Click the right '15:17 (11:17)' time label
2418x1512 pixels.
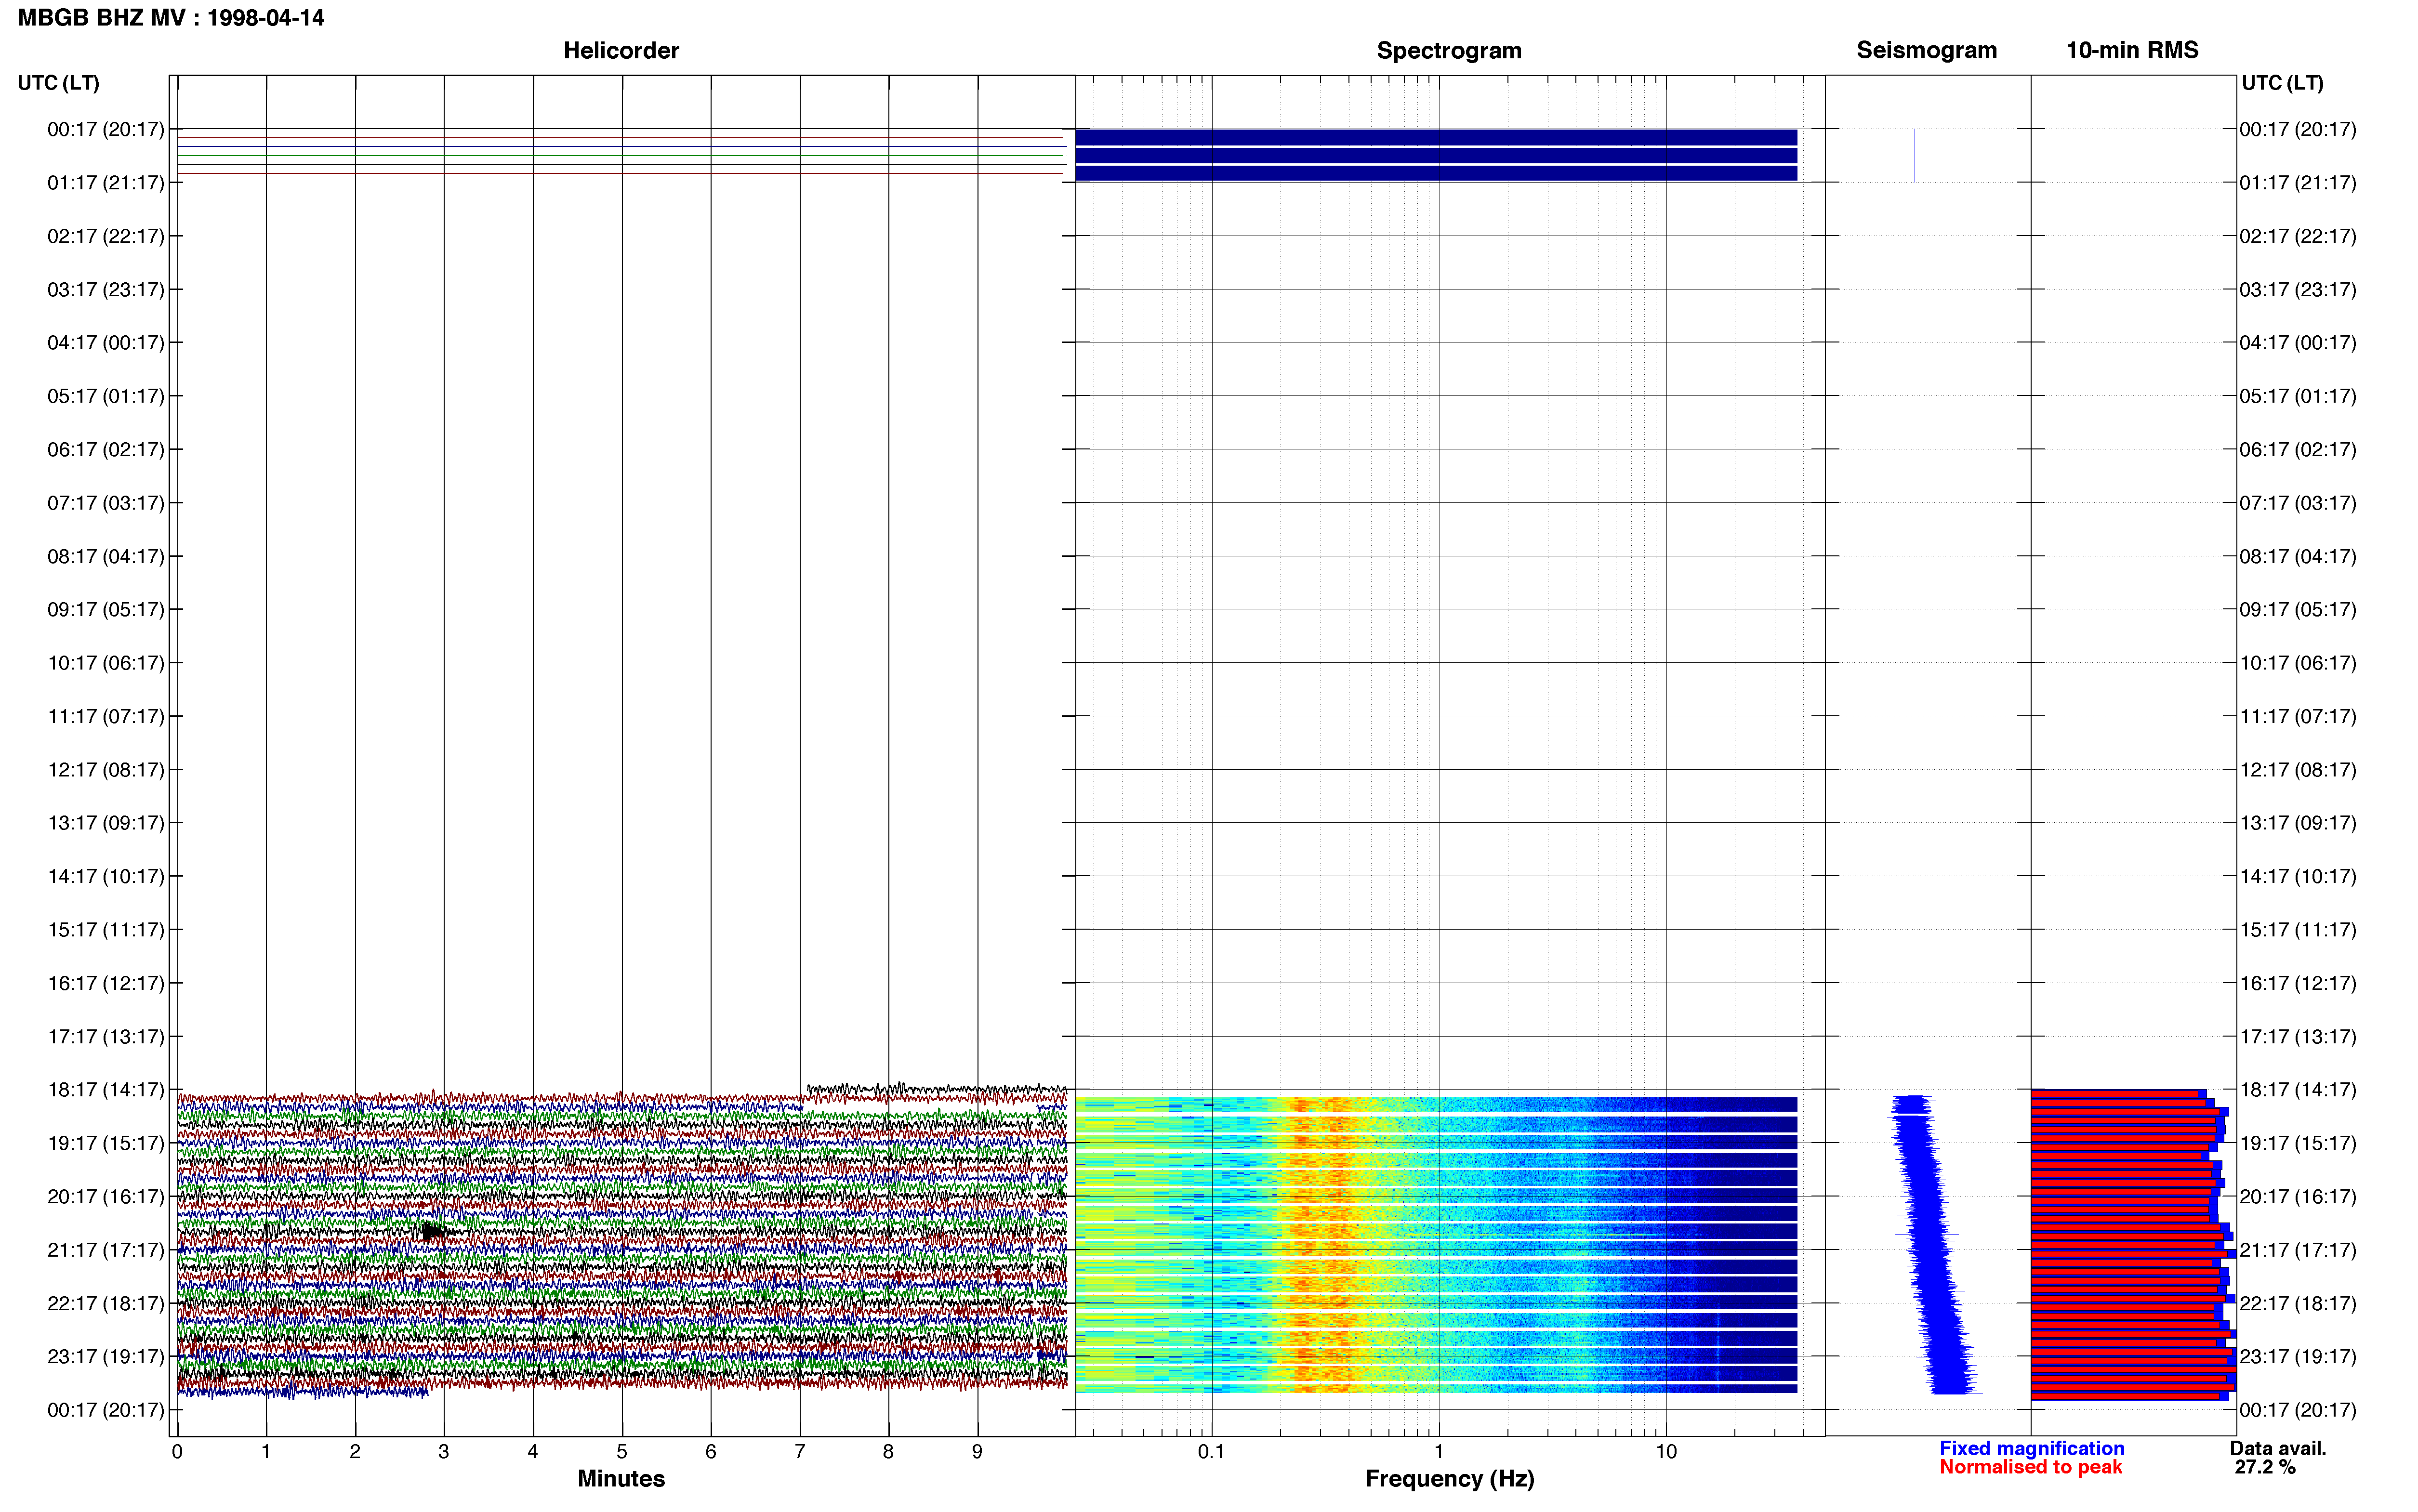2298,930
